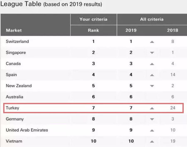Click Turkey's 2018 rank value 24

click(x=173, y=108)
